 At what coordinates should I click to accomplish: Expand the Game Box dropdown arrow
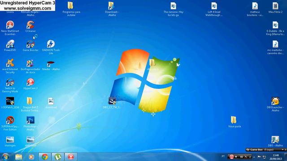pyautogui.click(x=283, y=150)
